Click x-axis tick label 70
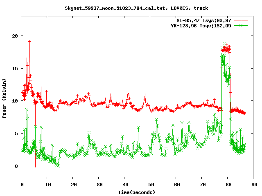Image resolution: width=262 pixels, height=196 pixels. coord(203,185)
